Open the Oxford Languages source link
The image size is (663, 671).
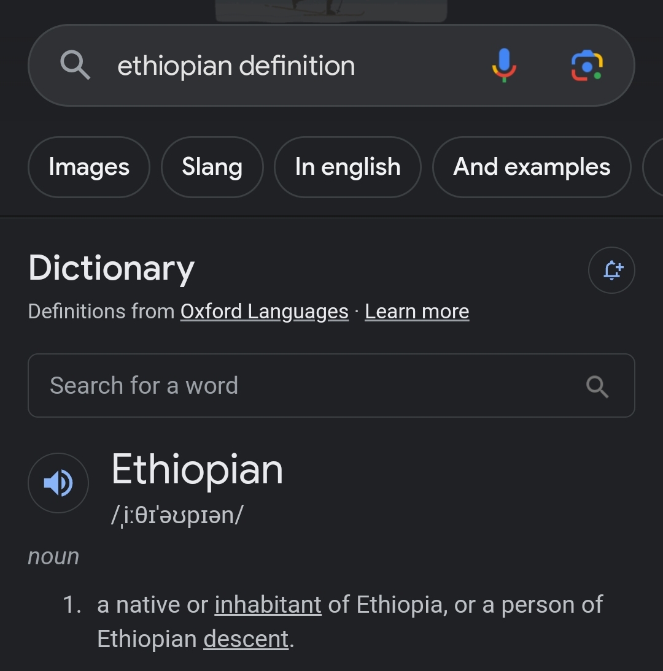[264, 312]
